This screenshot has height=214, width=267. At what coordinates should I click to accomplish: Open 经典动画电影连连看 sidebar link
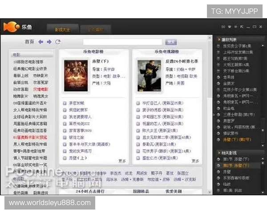coord(30,131)
